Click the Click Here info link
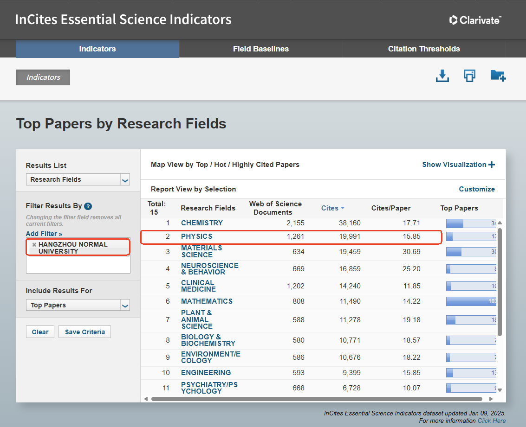The image size is (526, 427). pos(492,421)
